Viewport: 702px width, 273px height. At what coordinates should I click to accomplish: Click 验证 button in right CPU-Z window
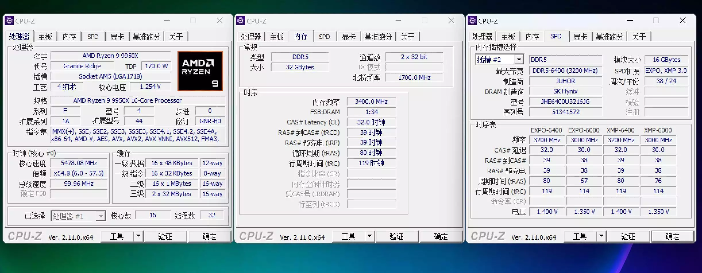[x=628, y=236]
